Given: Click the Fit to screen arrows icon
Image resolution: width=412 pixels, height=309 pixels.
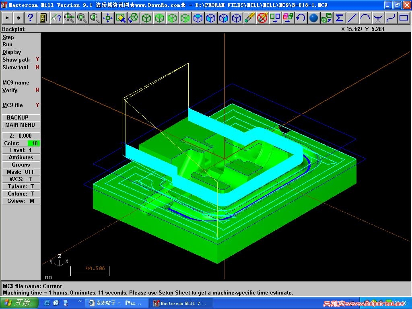Looking at the screenshot, I should tap(107, 18).
